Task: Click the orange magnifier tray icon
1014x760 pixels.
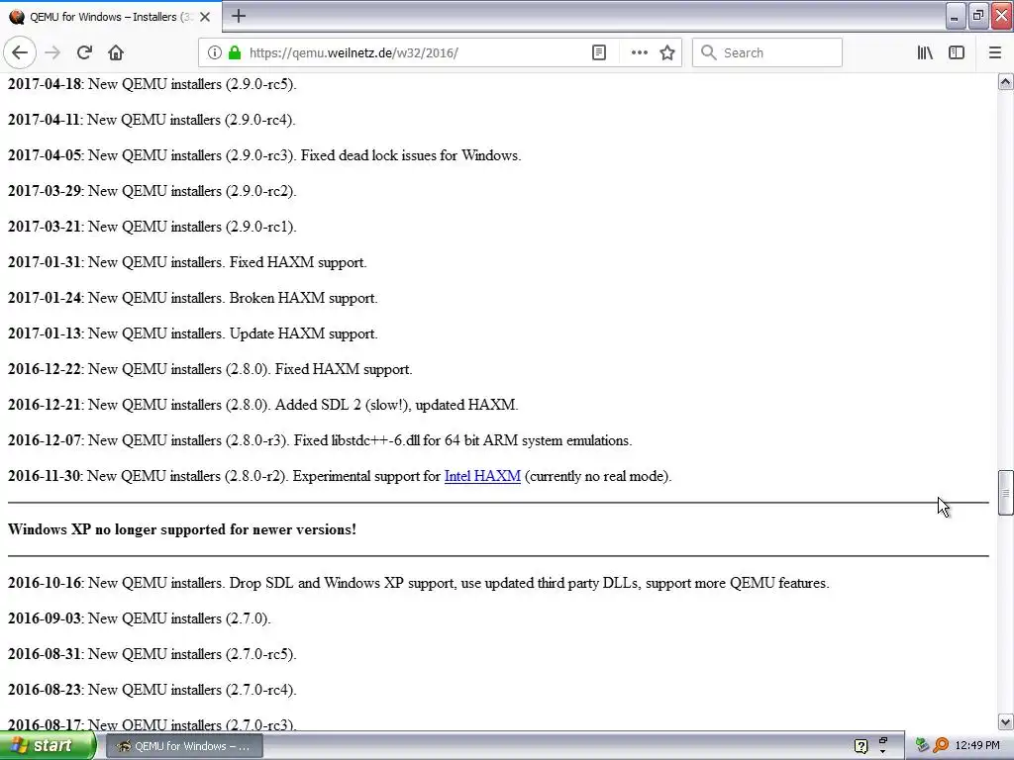Action: [941, 746]
